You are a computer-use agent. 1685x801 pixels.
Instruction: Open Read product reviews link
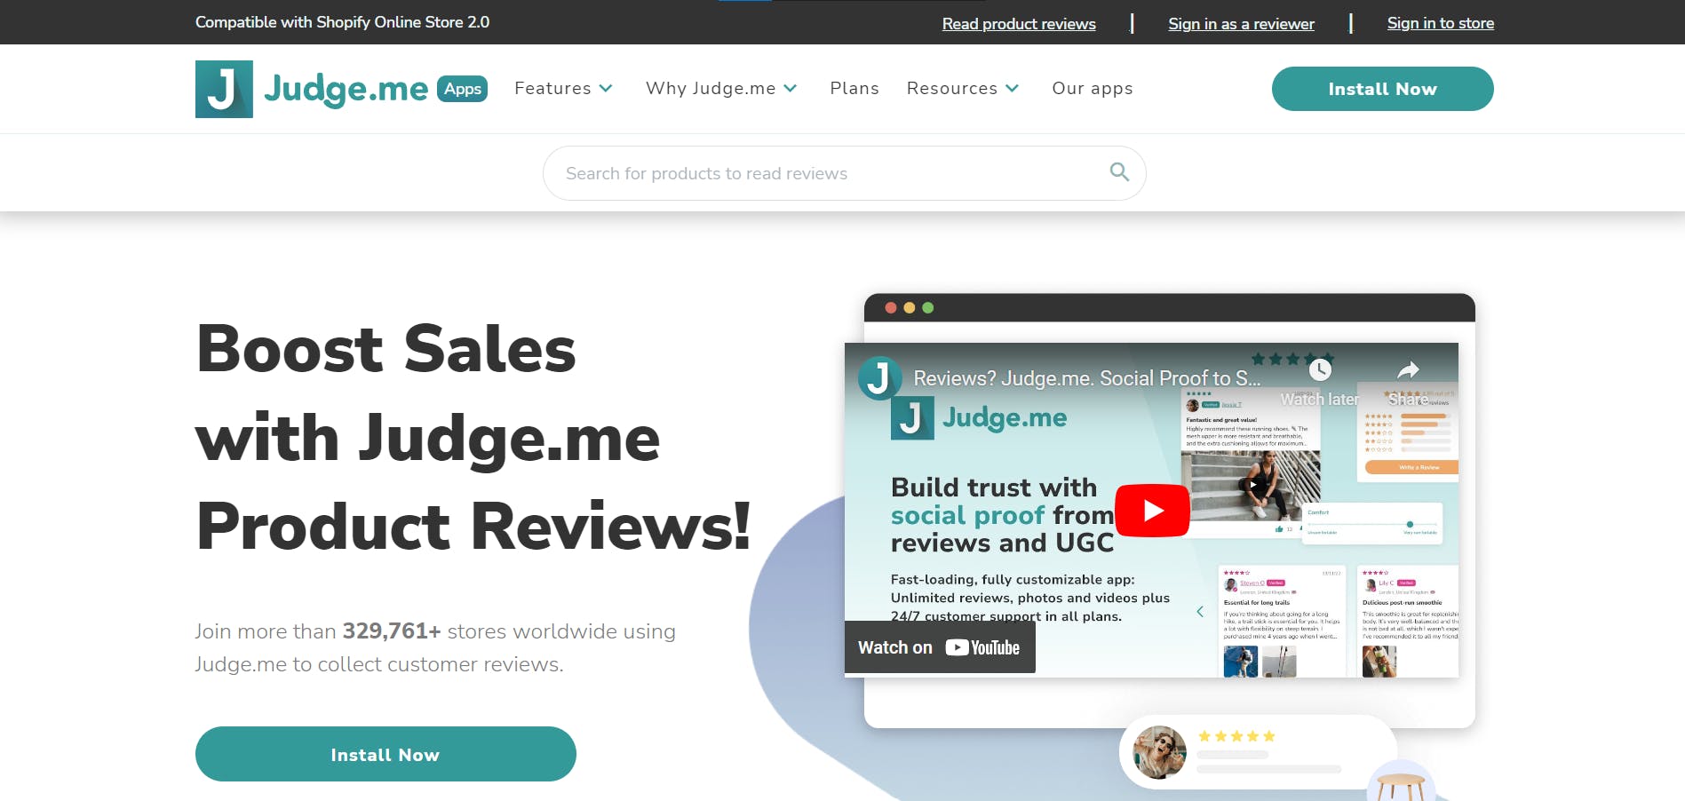coord(1019,24)
